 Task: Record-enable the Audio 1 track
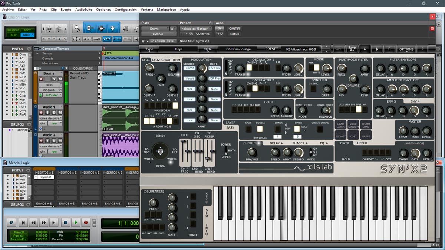point(42,113)
